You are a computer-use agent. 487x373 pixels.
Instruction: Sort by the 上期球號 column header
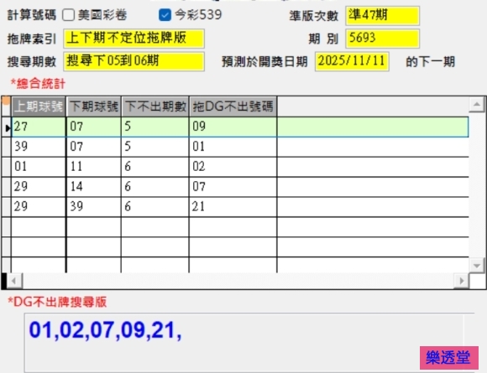click(39, 106)
